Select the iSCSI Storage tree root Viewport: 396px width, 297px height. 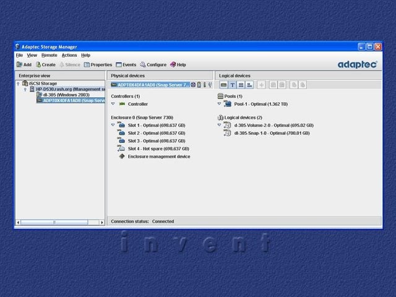coord(40,84)
